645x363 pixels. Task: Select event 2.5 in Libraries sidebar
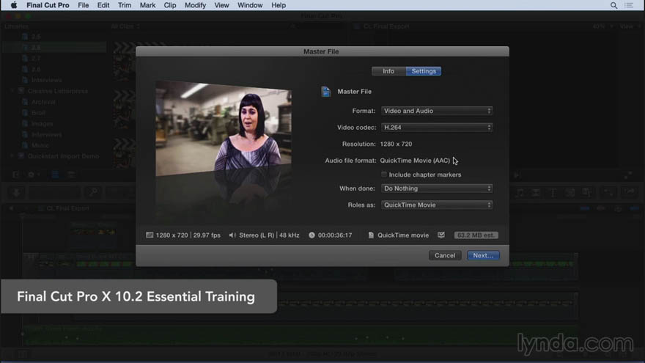(x=36, y=37)
